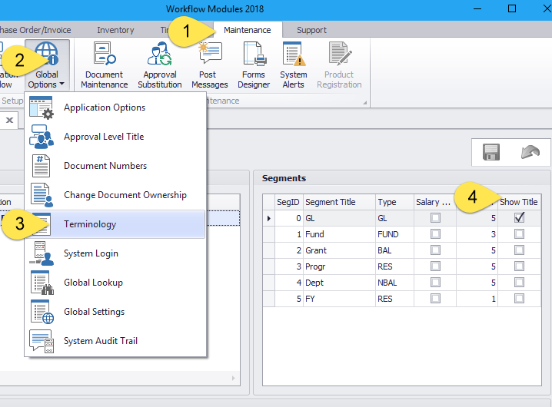Click the save disk icon

coord(491,152)
